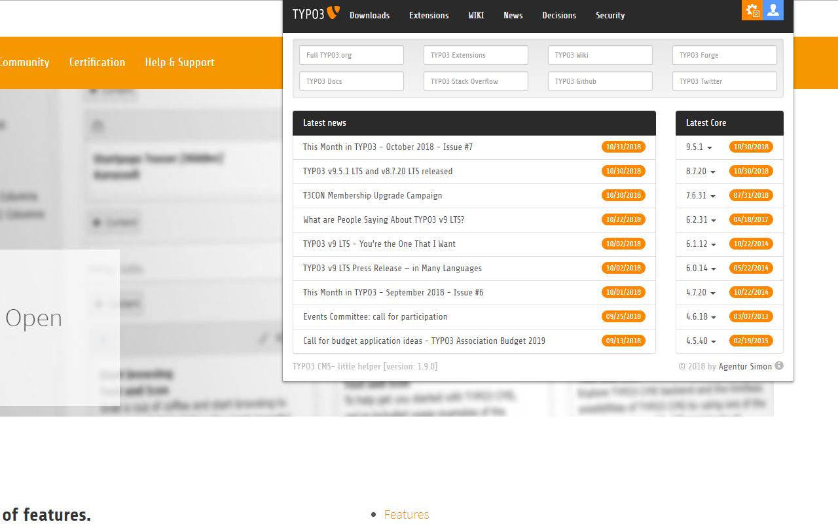Viewport: 838px width, 524px height.
Task: Select the Extensions menu item
Action: pyautogui.click(x=428, y=15)
